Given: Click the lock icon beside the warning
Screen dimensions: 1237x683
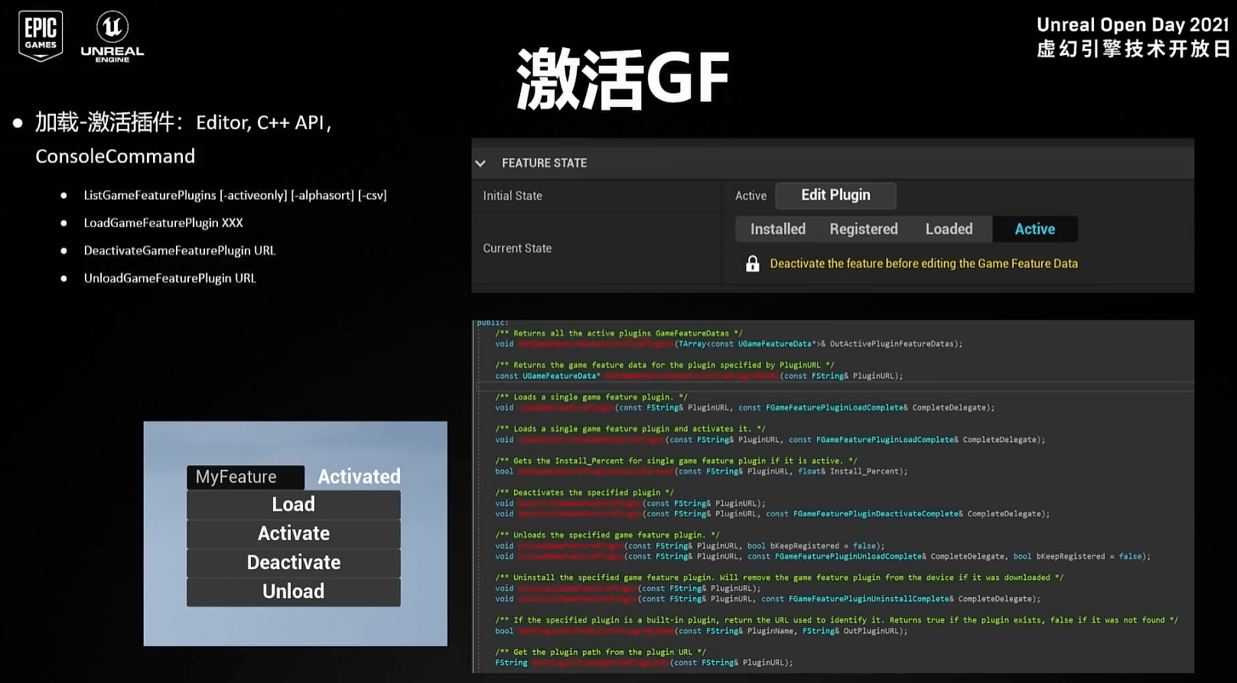Looking at the screenshot, I should [752, 264].
